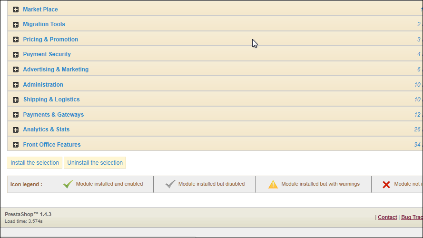Click plus icon beside Advertising & Marketing
The width and height of the screenshot is (423, 238).
point(16,69)
